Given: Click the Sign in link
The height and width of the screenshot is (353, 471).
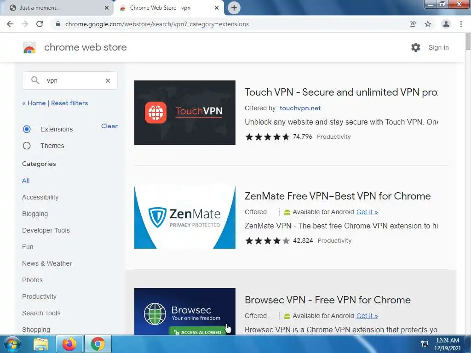Looking at the screenshot, I should (438, 47).
